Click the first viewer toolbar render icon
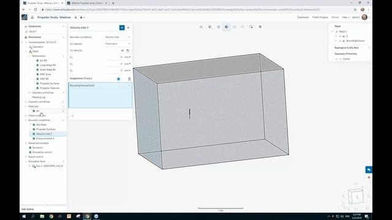The width and height of the screenshot is (392, 220). pos(201,27)
